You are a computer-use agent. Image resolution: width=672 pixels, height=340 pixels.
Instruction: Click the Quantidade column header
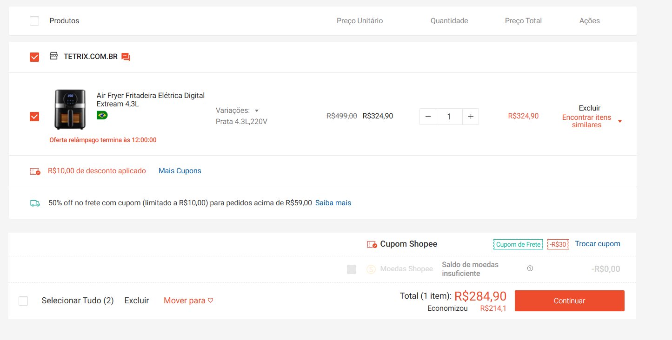(449, 21)
